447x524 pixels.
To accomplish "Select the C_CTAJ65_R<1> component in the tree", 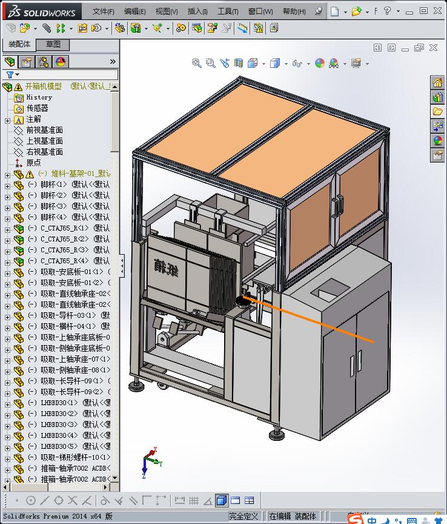I will click(x=64, y=228).
